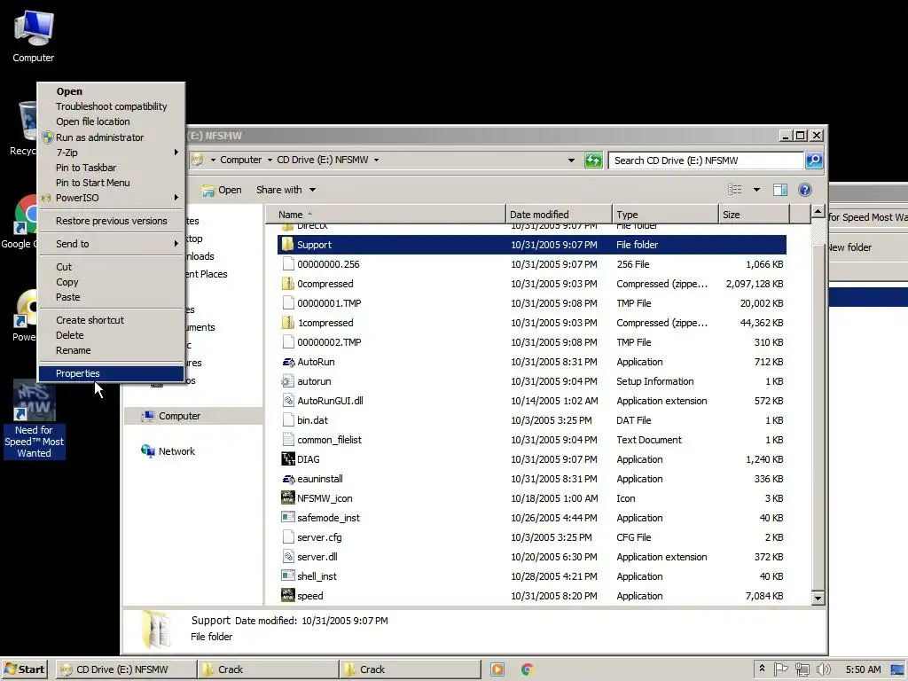Click the 5:50 AM clock
This screenshot has width=908, height=681.
[x=863, y=669]
